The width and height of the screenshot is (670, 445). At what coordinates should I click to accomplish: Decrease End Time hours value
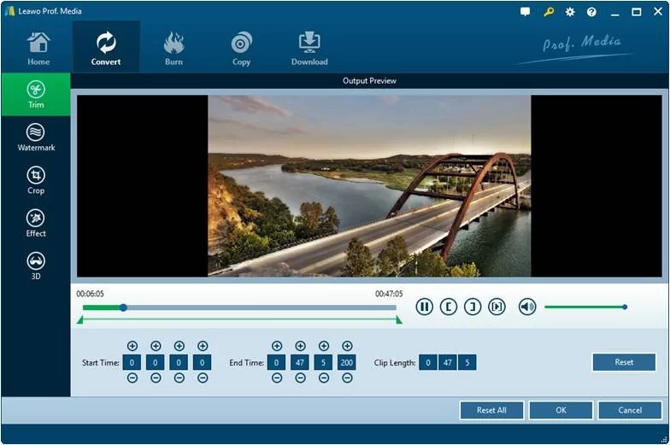pos(277,378)
